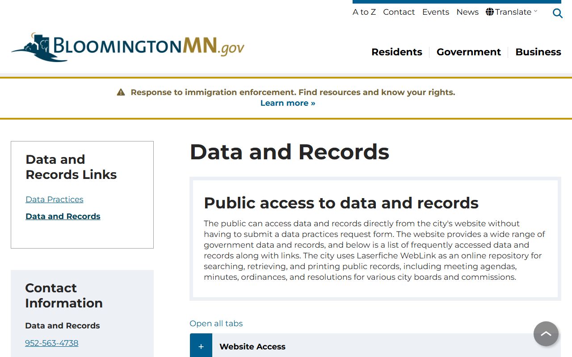Open the Translate dropdown
The image size is (572, 357).
512,12
